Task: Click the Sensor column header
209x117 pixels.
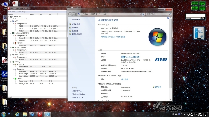Action: (18, 14)
